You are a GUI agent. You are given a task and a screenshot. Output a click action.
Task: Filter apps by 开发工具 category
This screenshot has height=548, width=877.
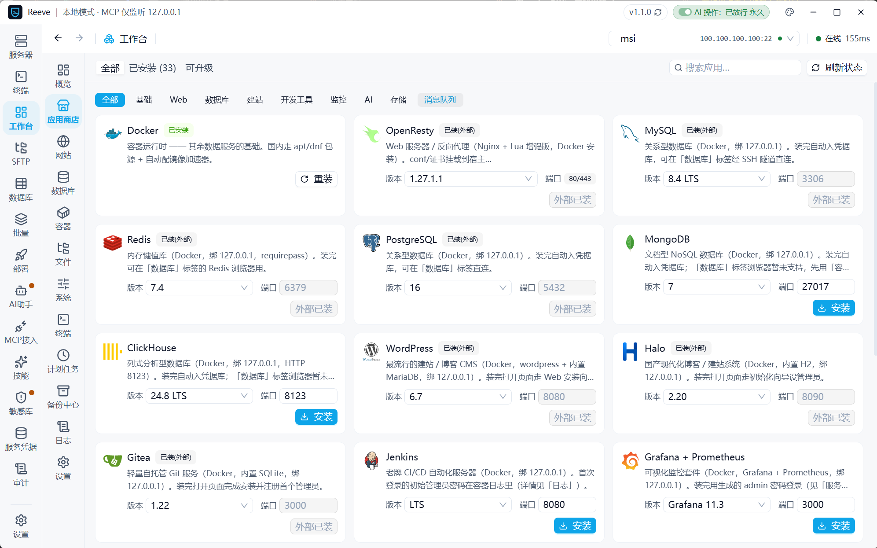tap(297, 100)
